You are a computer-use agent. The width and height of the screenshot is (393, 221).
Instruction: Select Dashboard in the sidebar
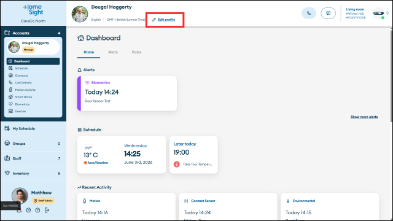click(x=33, y=61)
